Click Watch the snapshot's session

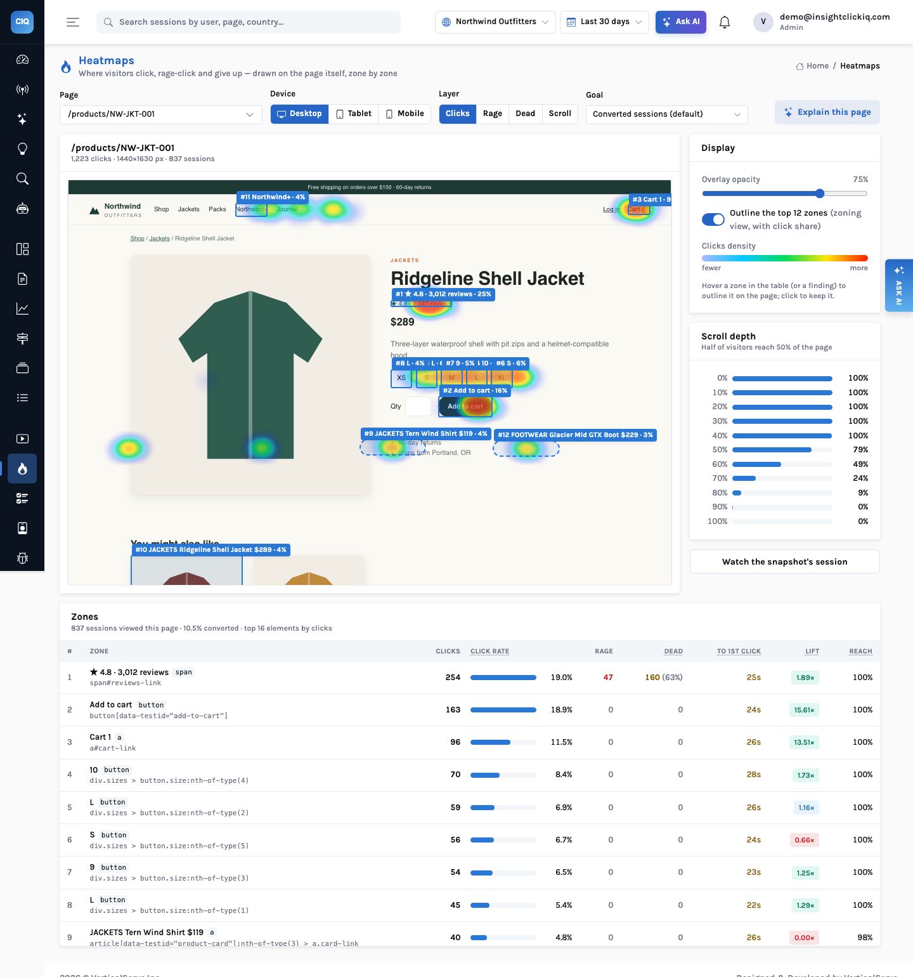[x=785, y=561]
